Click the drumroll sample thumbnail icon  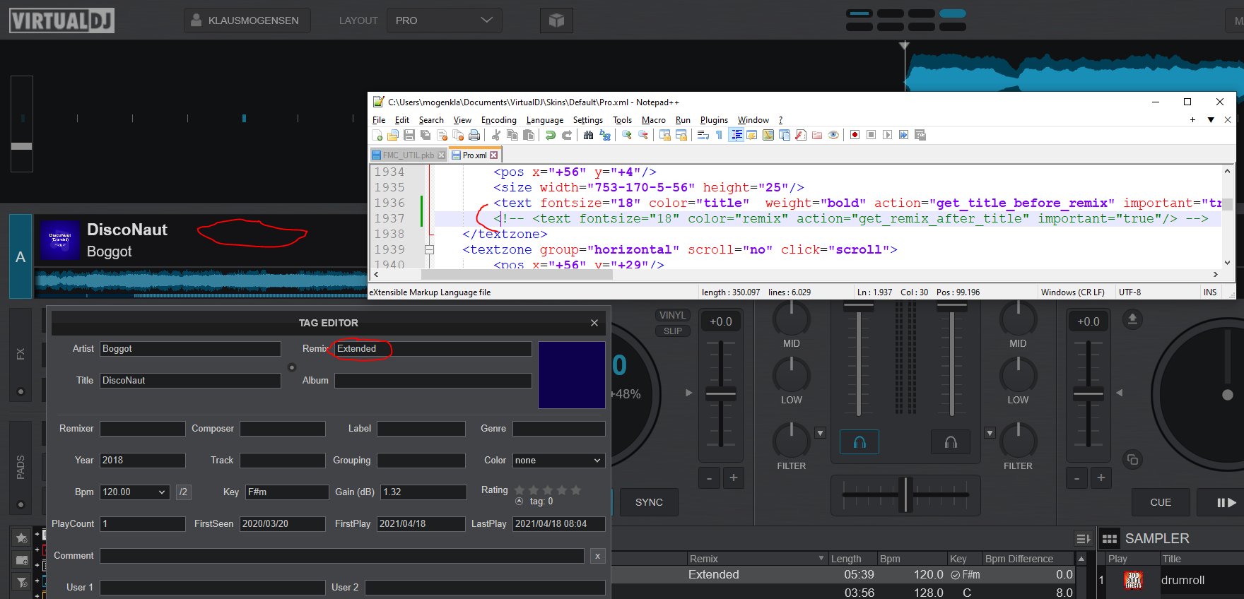[1133, 580]
